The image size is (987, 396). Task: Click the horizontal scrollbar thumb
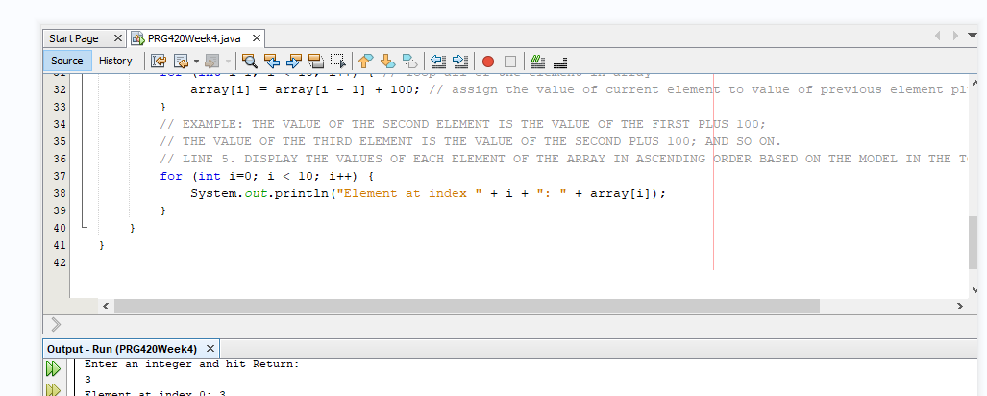coord(466,306)
